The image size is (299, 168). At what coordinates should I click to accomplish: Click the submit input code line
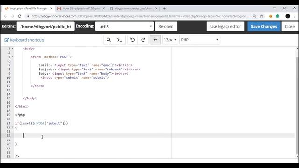75,78
